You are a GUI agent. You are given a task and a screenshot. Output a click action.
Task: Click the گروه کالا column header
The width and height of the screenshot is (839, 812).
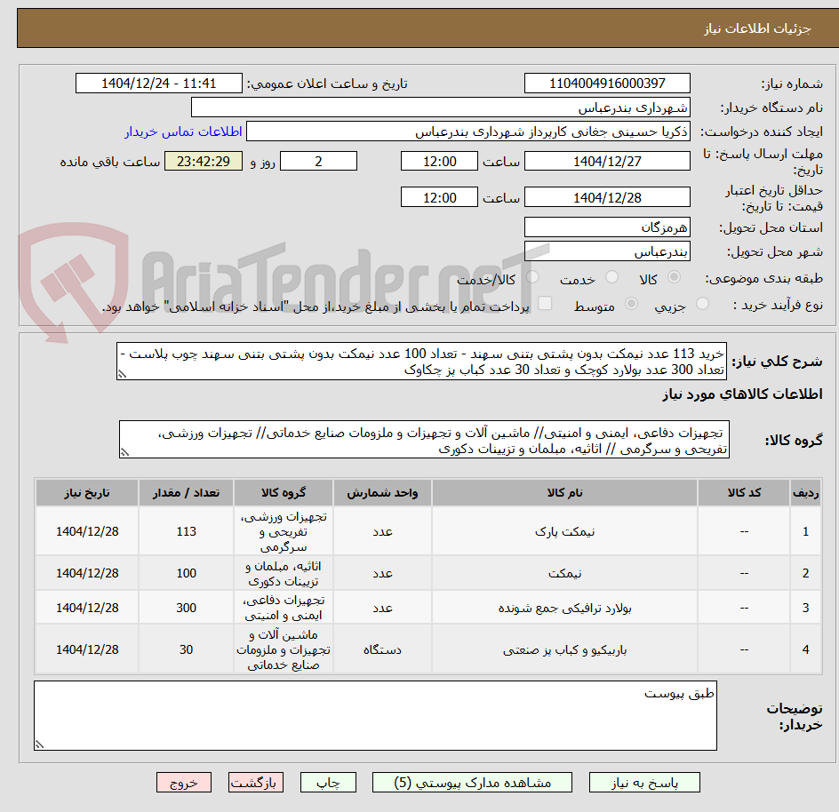(x=283, y=493)
